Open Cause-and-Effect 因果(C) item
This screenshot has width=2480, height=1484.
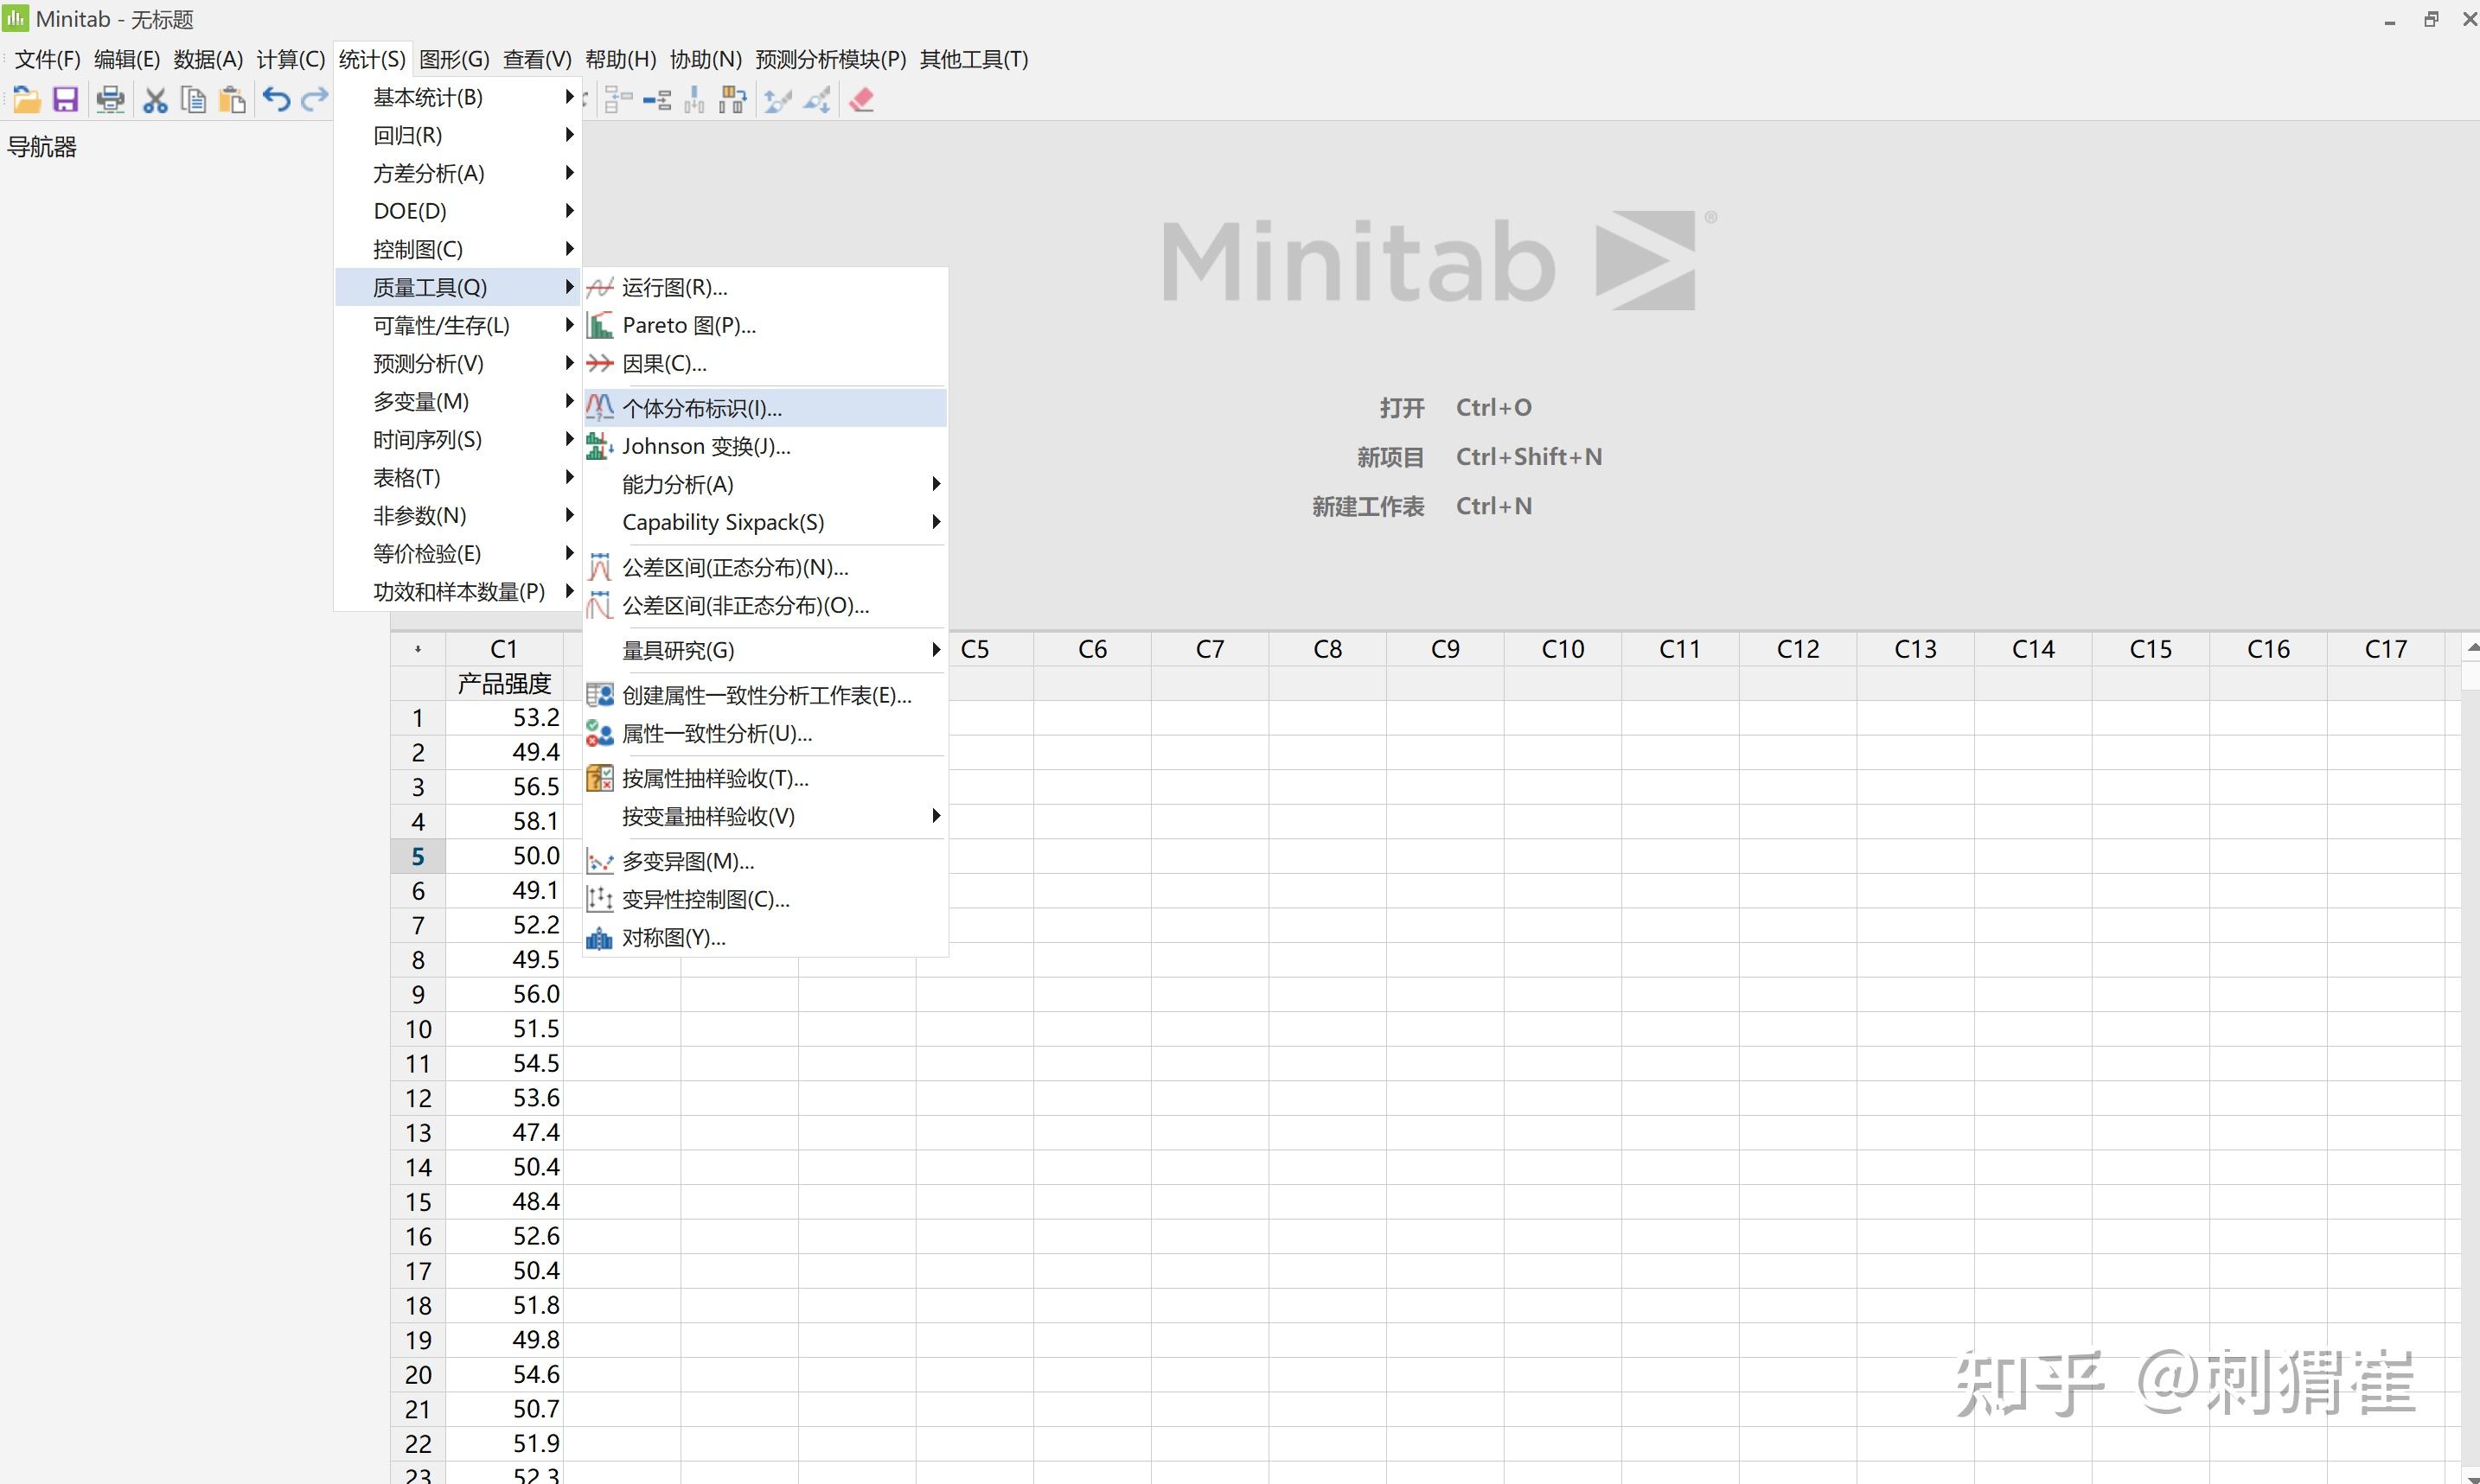765,364
